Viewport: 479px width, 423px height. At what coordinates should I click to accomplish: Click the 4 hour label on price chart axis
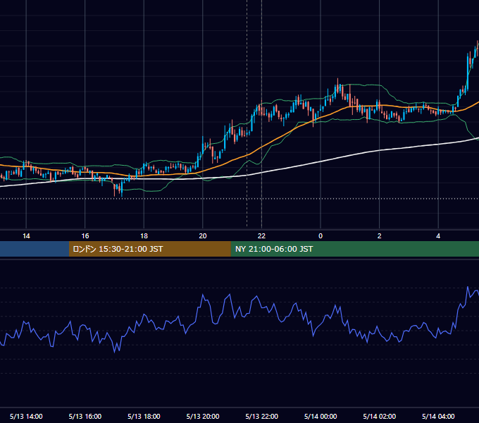coord(438,236)
